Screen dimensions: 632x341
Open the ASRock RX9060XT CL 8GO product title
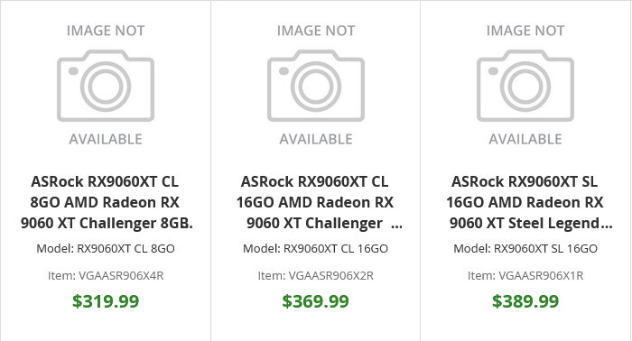106,202
